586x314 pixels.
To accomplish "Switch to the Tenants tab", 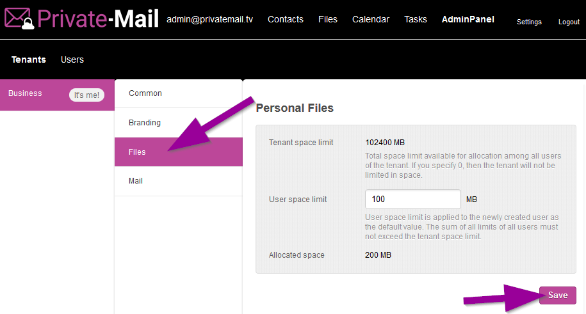I will pyautogui.click(x=29, y=59).
